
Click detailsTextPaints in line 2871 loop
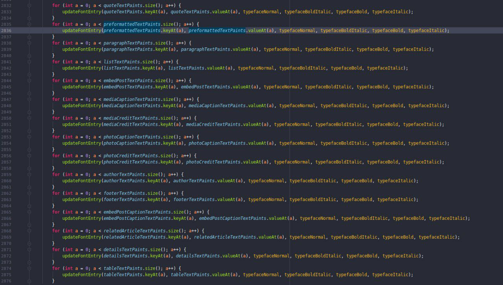125,250
